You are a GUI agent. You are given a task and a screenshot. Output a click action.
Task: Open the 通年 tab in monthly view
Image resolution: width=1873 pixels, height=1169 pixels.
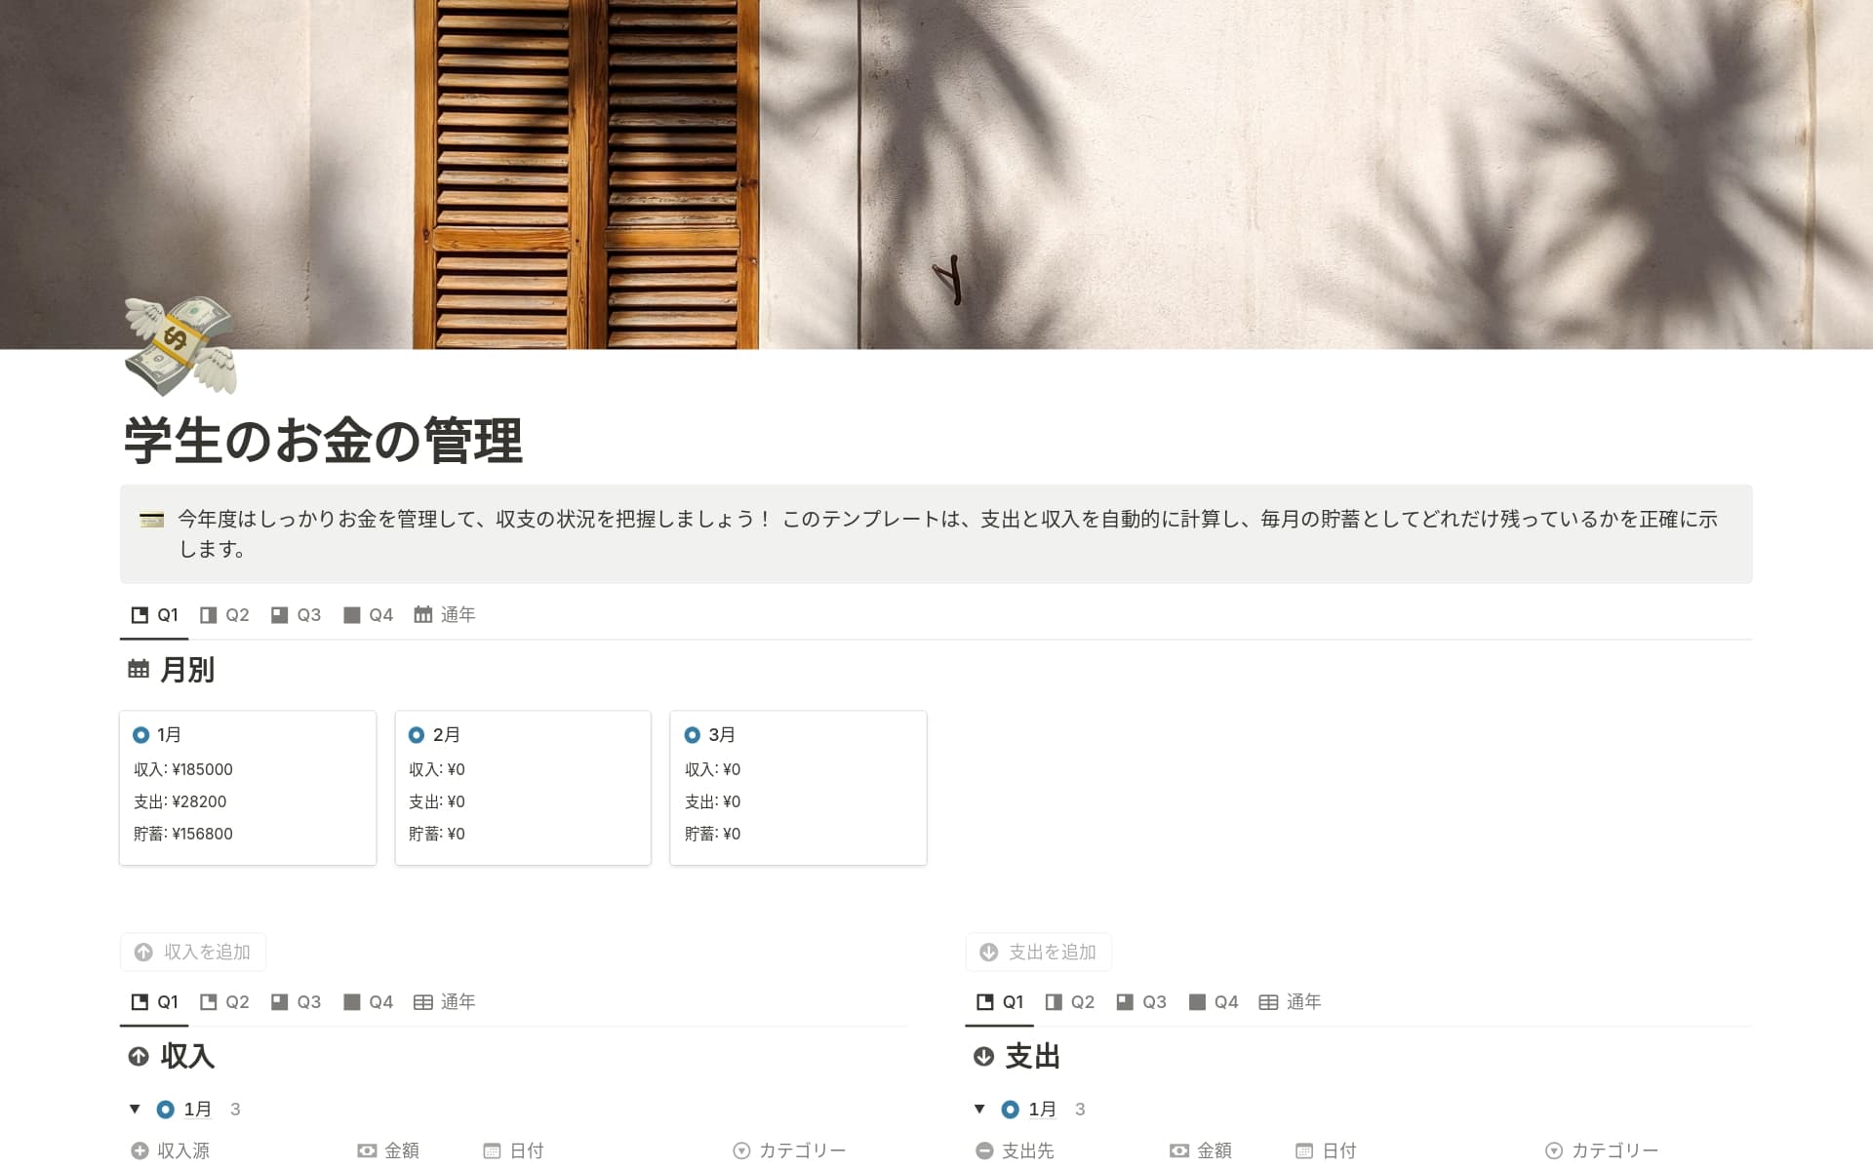[x=445, y=614]
